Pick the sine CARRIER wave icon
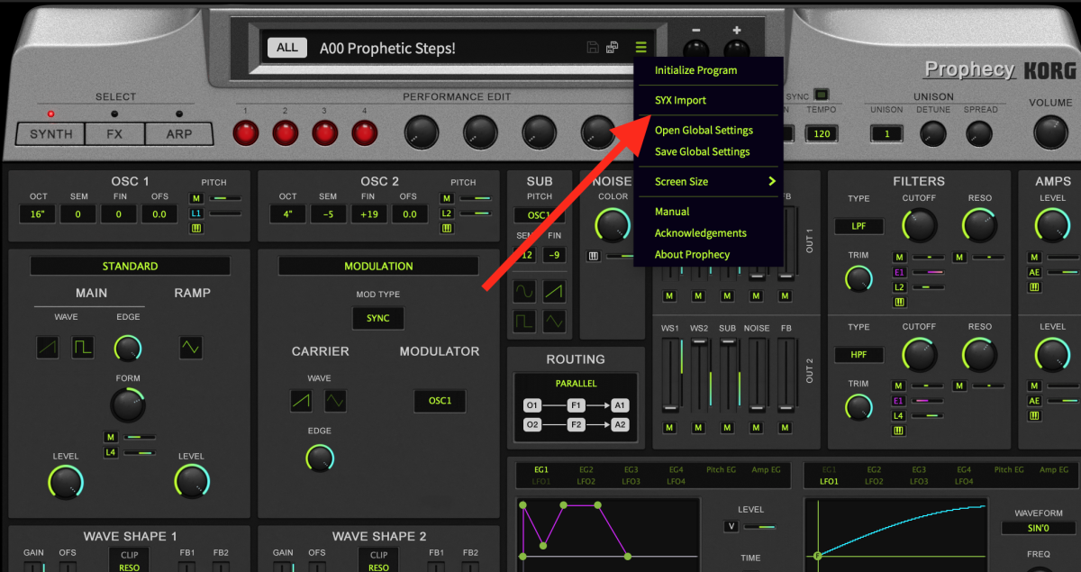This screenshot has width=1081, height=572. 335,401
